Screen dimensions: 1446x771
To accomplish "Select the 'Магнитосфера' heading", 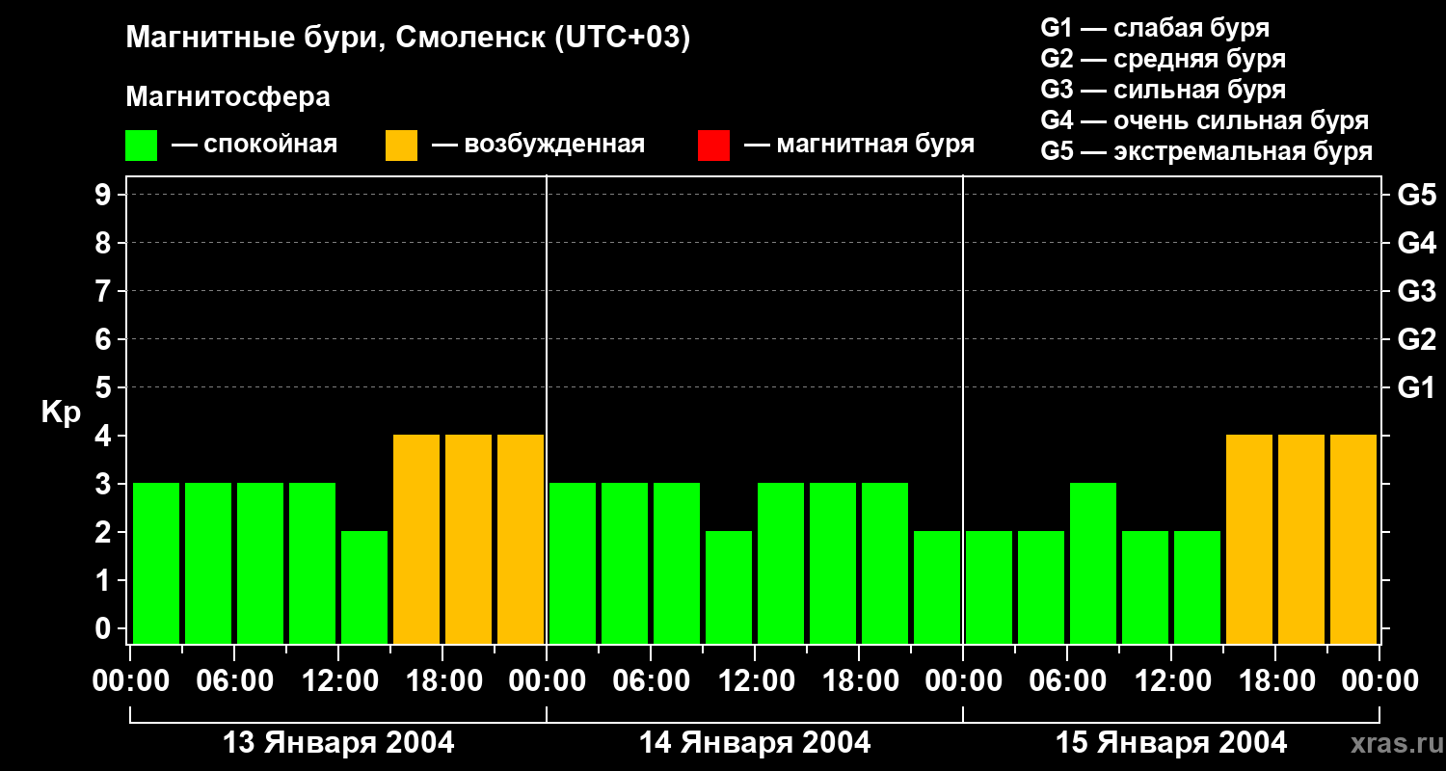I will pyautogui.click(x=228, y=97).
